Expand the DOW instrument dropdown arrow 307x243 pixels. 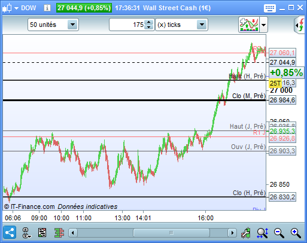(16, 8)
